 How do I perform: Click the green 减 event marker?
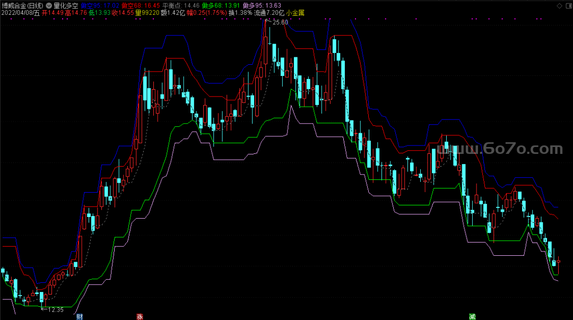tap(472, 316)
